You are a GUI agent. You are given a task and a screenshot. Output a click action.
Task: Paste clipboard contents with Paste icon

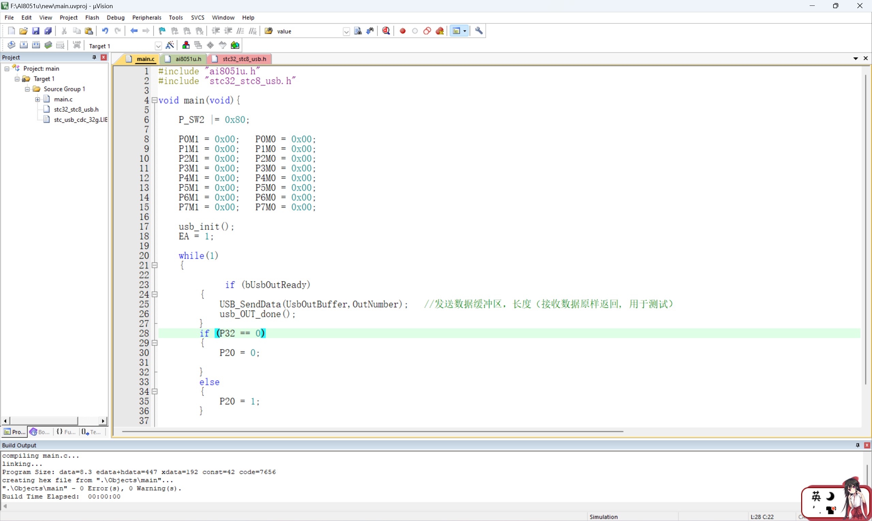pyautogui.click(x=89, y=31)
